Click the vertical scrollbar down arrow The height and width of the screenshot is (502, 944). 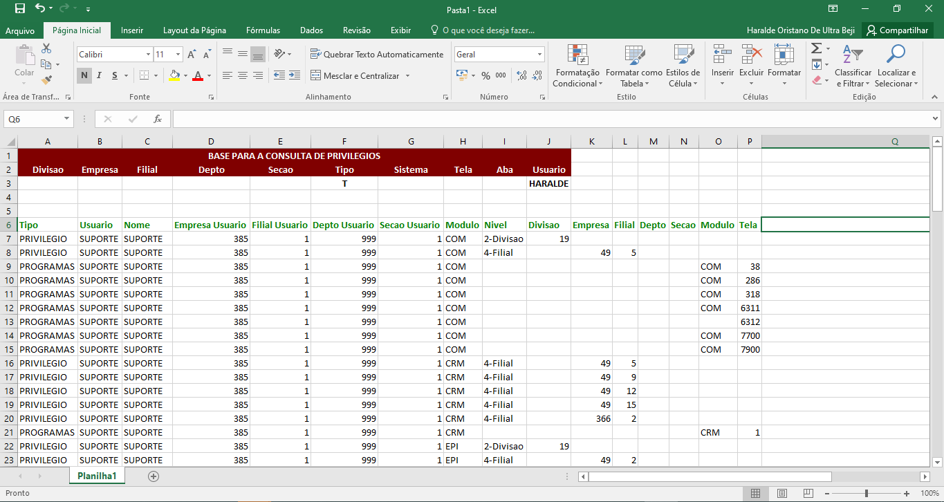tap(938, 462)
